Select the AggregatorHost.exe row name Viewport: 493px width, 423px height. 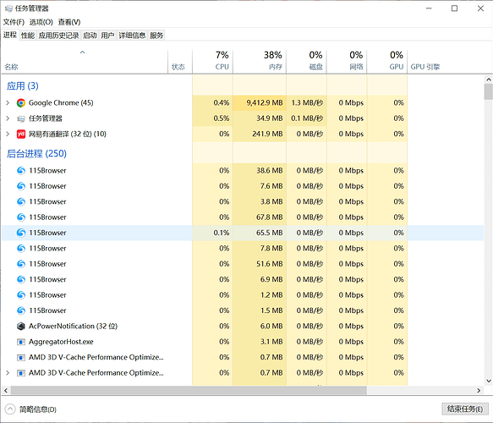[x=61, y=342]
